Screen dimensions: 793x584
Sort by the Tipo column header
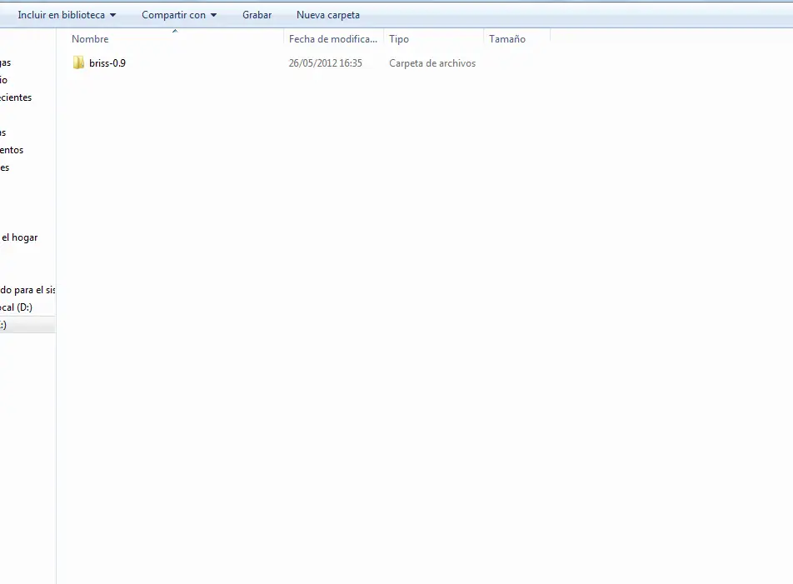433,39
